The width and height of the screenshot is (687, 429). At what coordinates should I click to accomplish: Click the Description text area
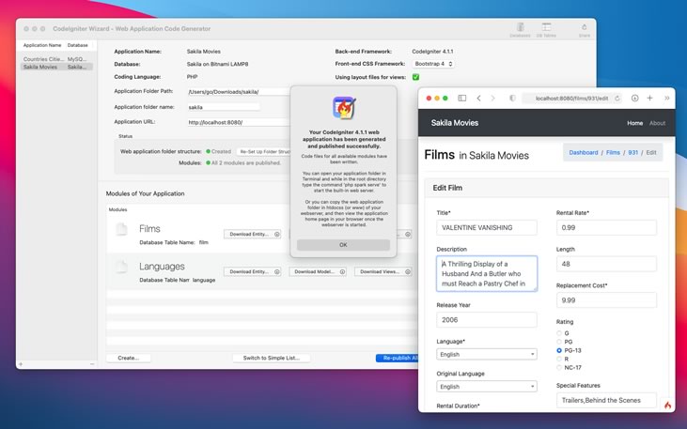pos(487,273)
